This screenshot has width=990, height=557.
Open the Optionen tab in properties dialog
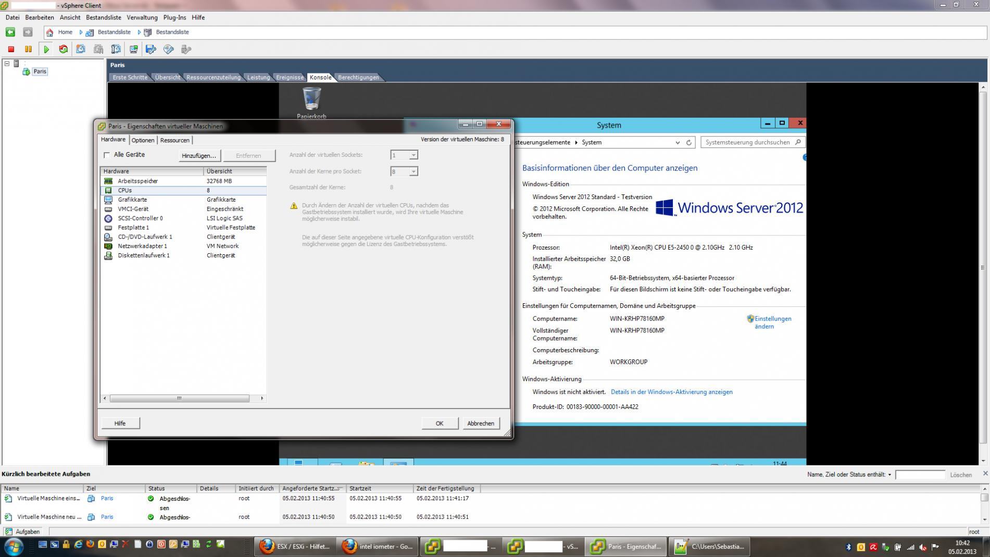tap(143, 140)
